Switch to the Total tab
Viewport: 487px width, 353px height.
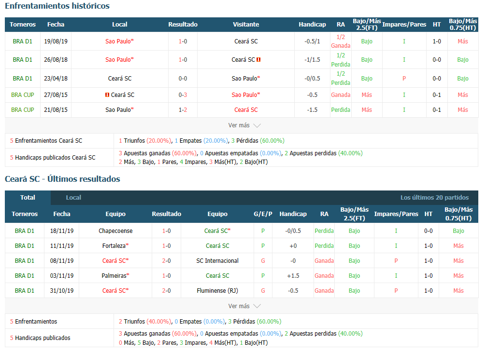28,197
